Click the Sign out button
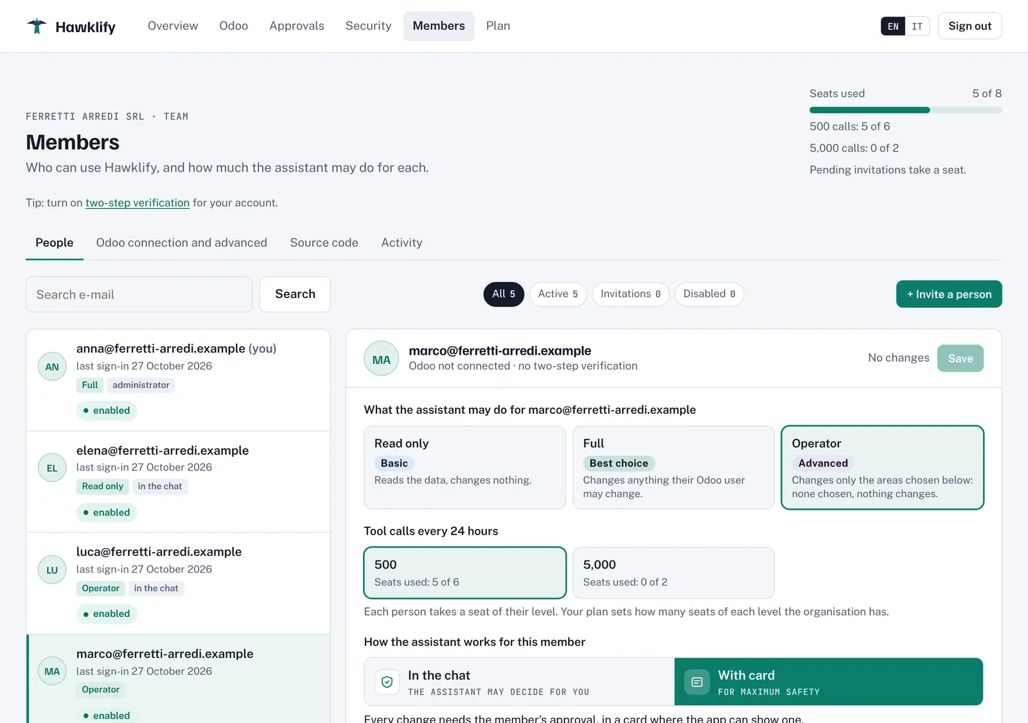 tap(970, 26)
